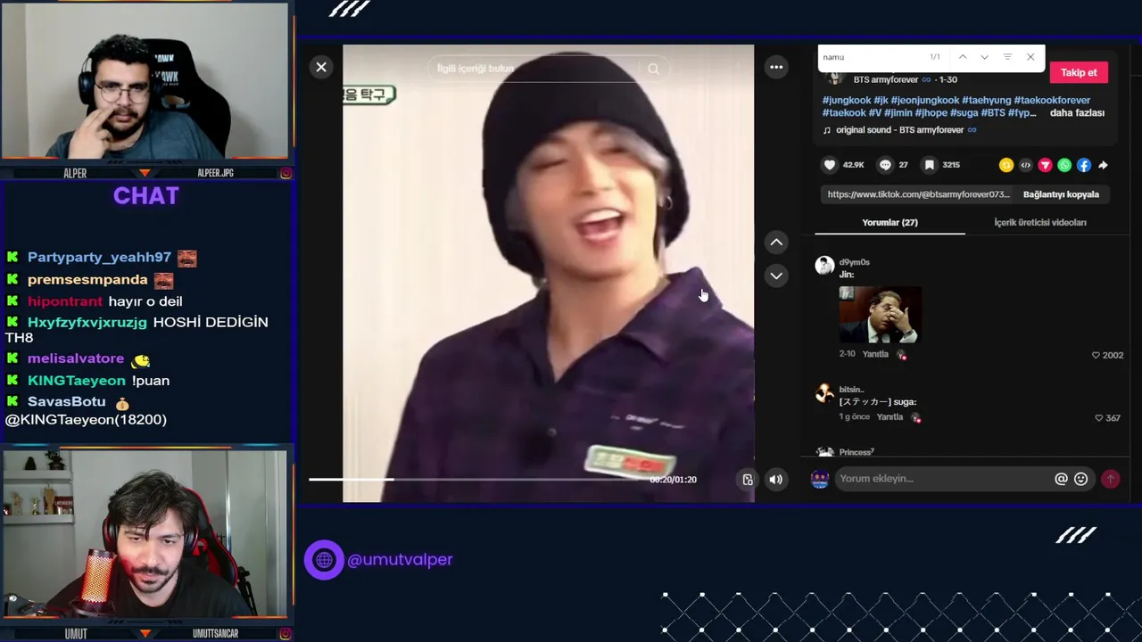Open find bar filter options icon

[x=1007, y=57]
